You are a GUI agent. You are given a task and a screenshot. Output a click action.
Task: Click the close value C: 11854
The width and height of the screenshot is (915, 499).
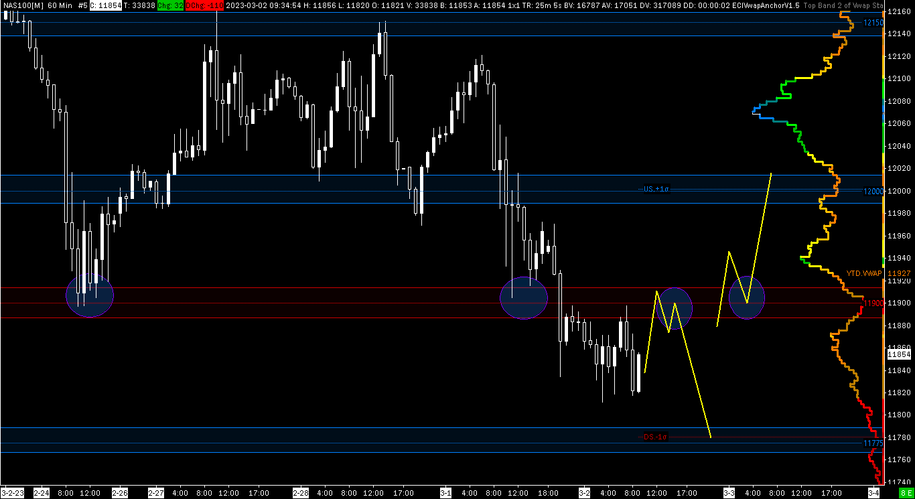click(x=105, y=5)
